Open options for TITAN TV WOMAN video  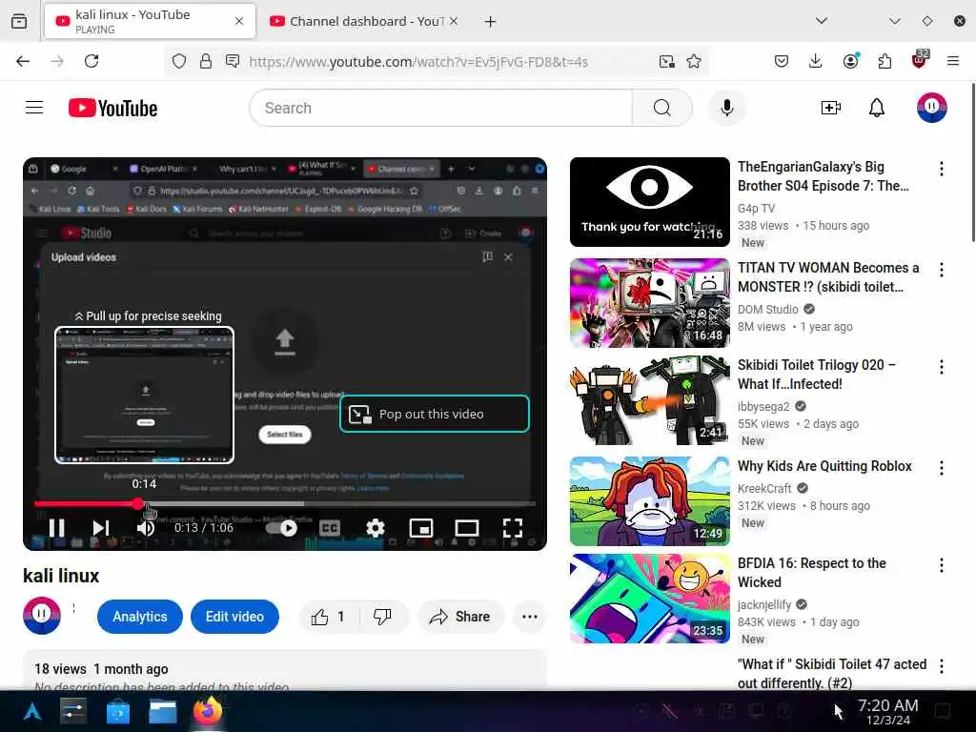point(941,270)
